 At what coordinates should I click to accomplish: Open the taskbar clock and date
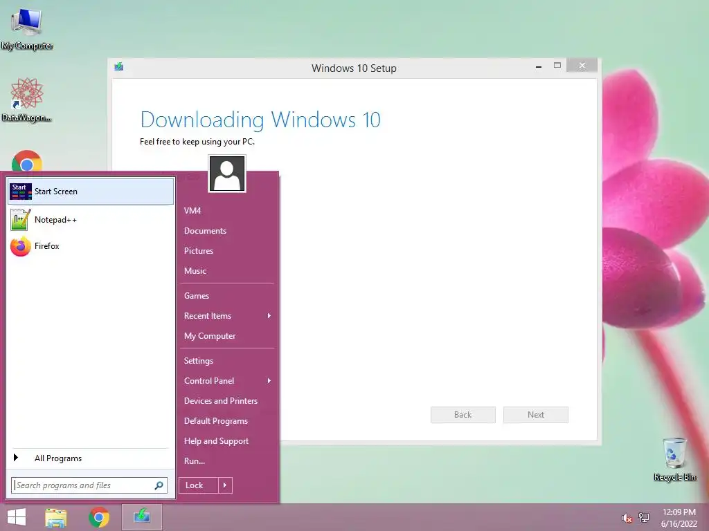[679, 518]
